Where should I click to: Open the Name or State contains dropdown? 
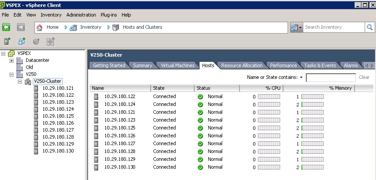pyautogui.click(x=301, y=78)
